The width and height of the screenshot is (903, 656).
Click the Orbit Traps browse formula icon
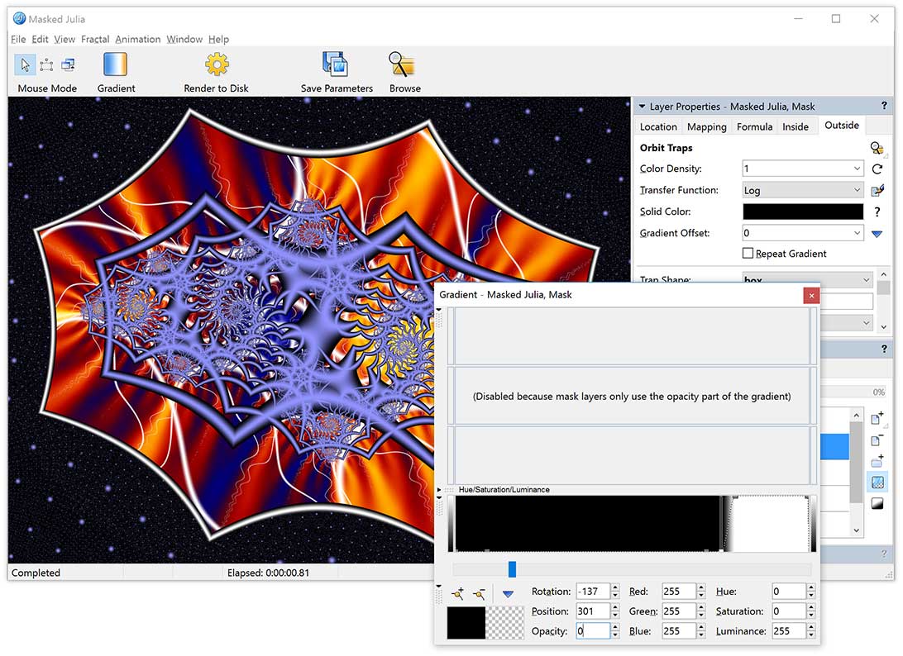click(x=877, y=149)
